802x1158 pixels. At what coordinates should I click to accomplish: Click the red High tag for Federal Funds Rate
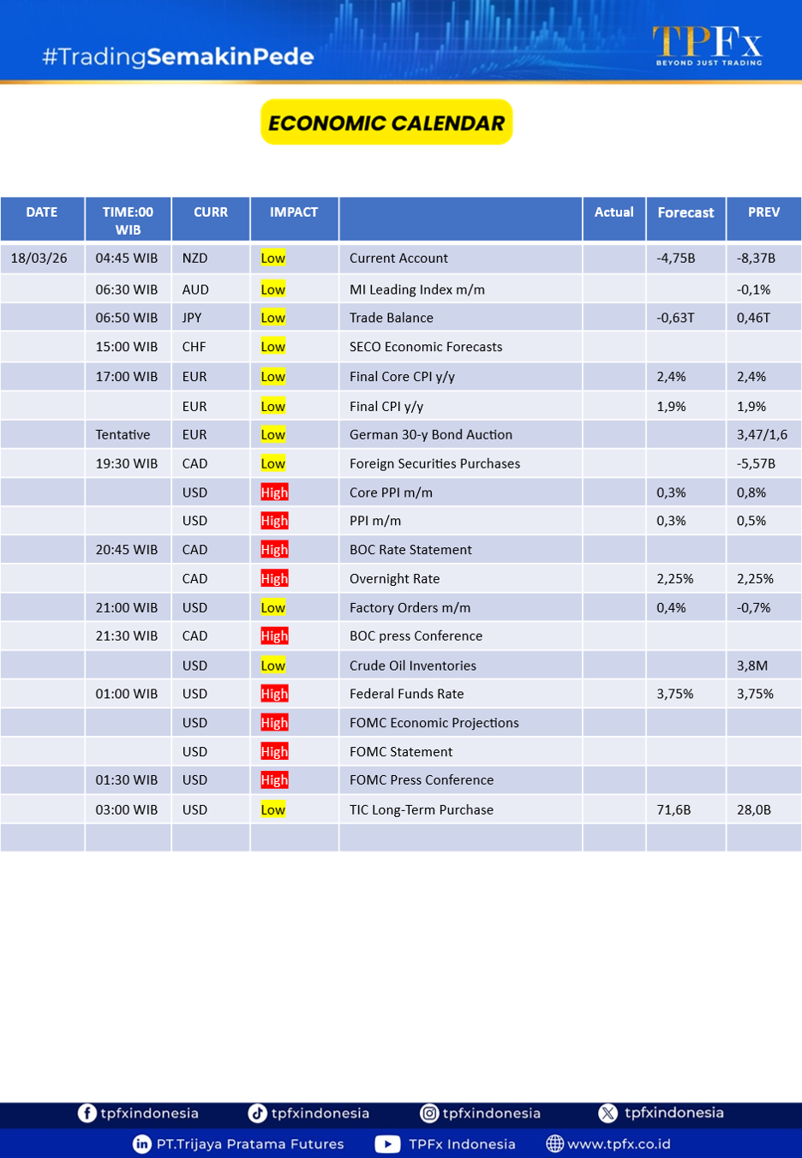pyautogui.click(x=274, y=694)
